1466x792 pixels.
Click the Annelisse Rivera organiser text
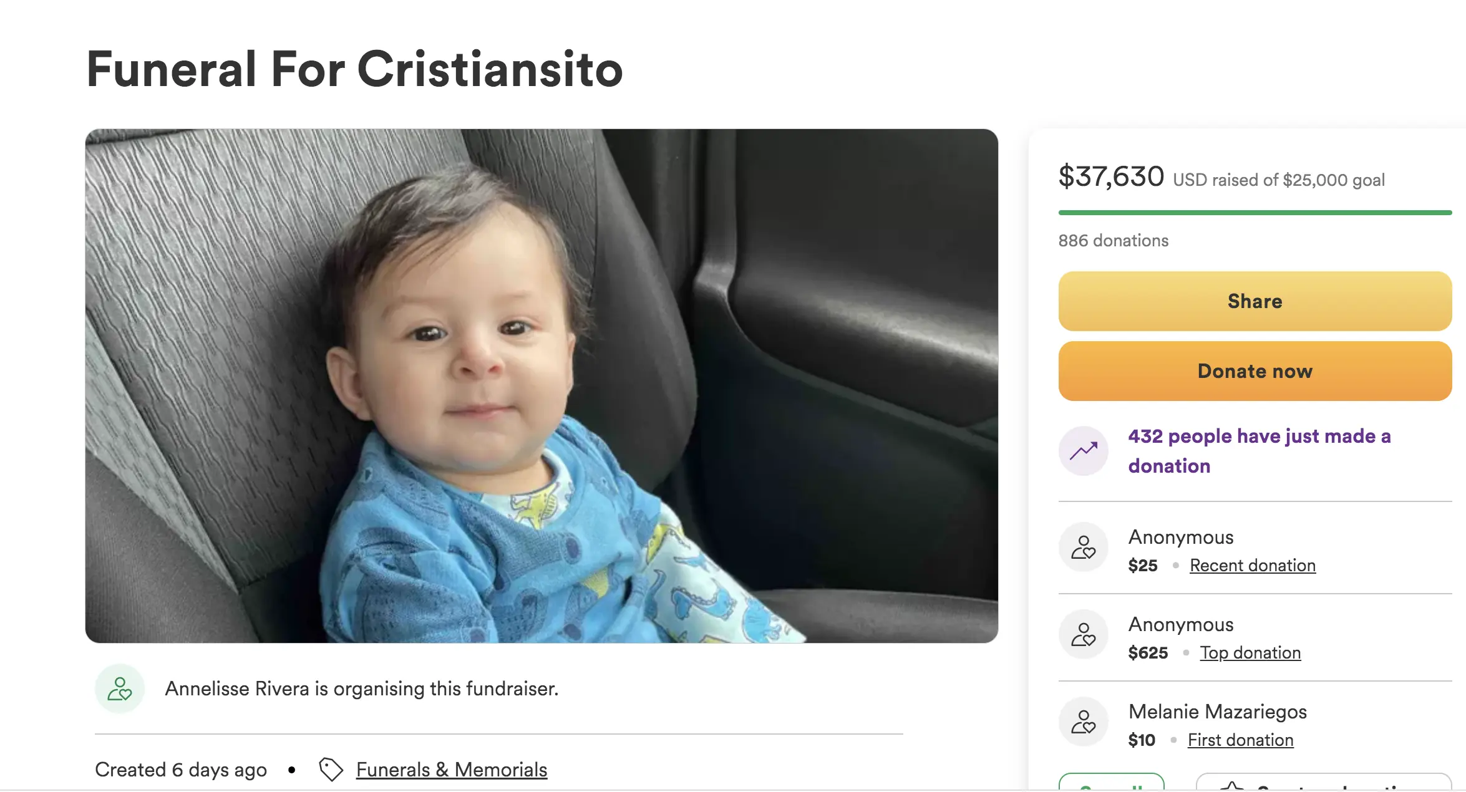coord(361,688)
